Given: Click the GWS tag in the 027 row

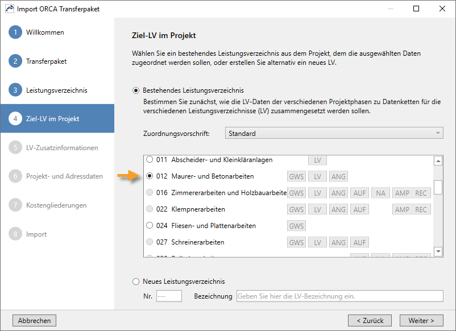Looking at the screenshot, I should (296, 243).
